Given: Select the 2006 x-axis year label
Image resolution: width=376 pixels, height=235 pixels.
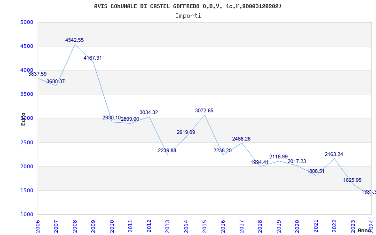Looking at the screenshot, I should [x=38, y=226].
